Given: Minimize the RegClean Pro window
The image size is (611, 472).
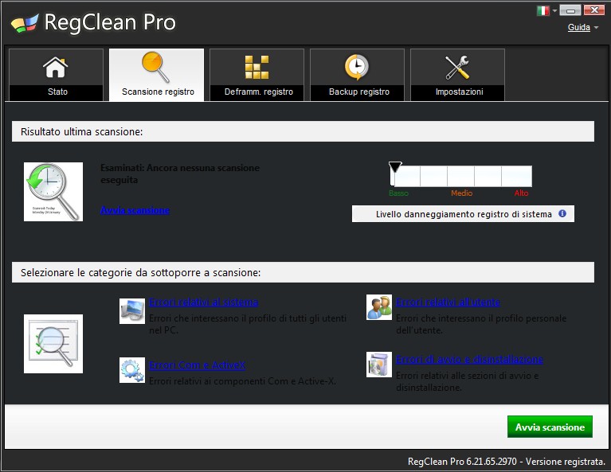Looking at the screenshot, I should (570, 10).
